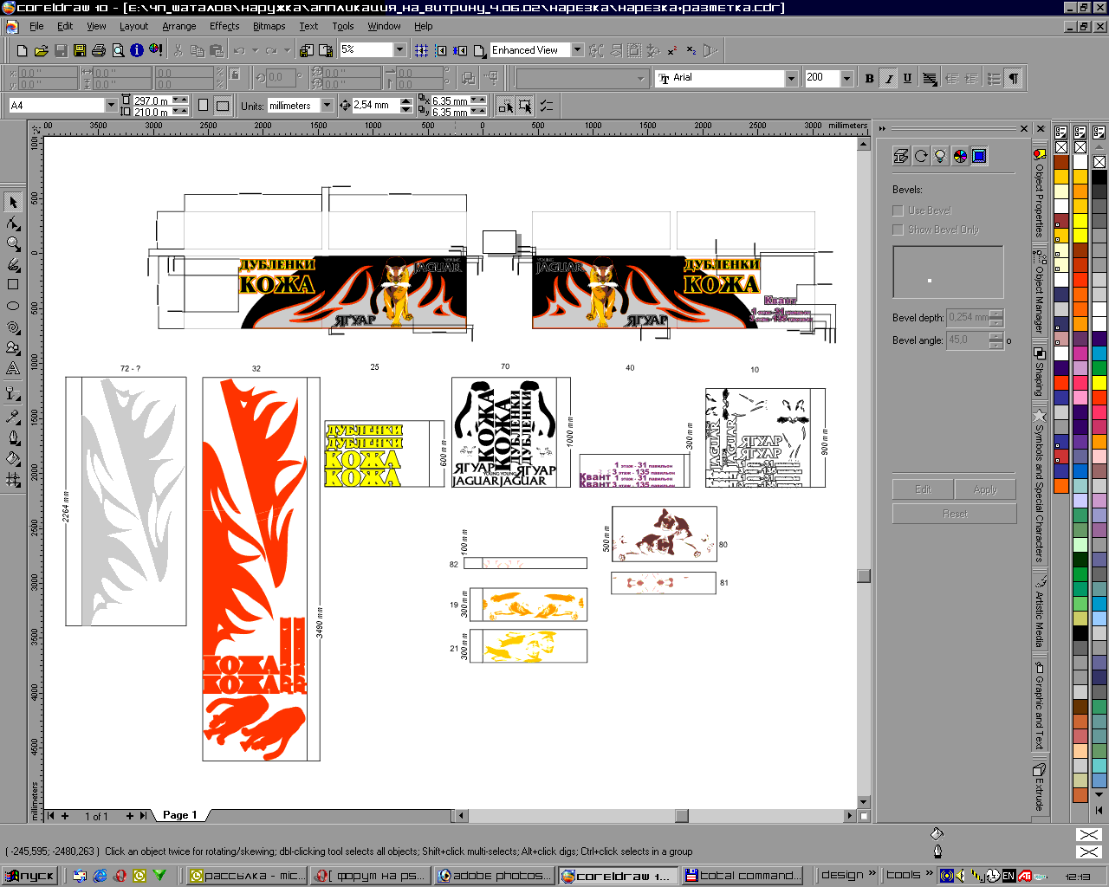
Task: Open the Layout menu
Action: pos(133,26)
